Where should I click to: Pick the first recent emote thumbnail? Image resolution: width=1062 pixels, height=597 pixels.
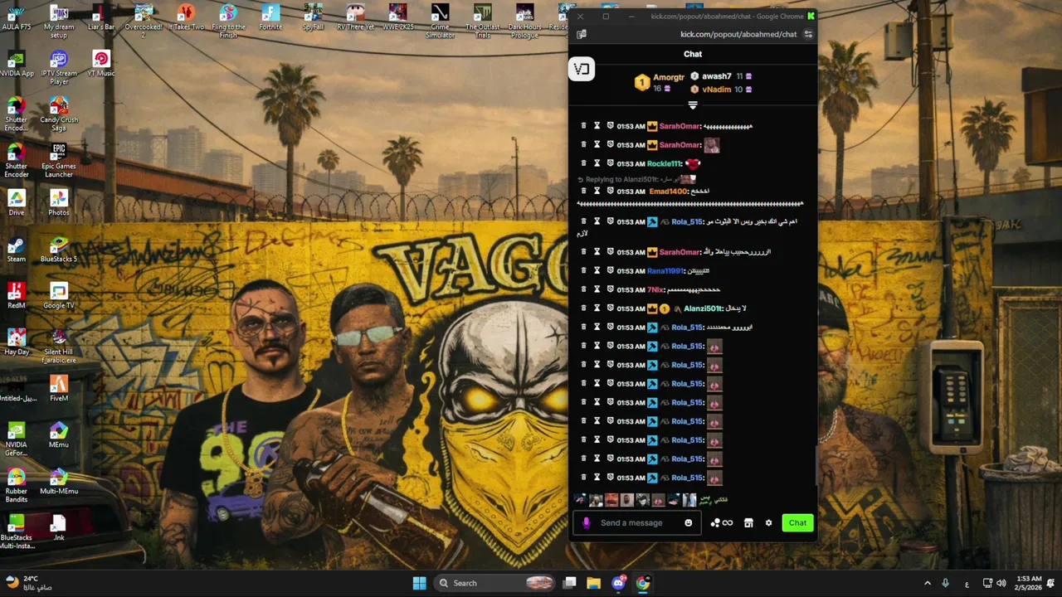pos(580,500)
